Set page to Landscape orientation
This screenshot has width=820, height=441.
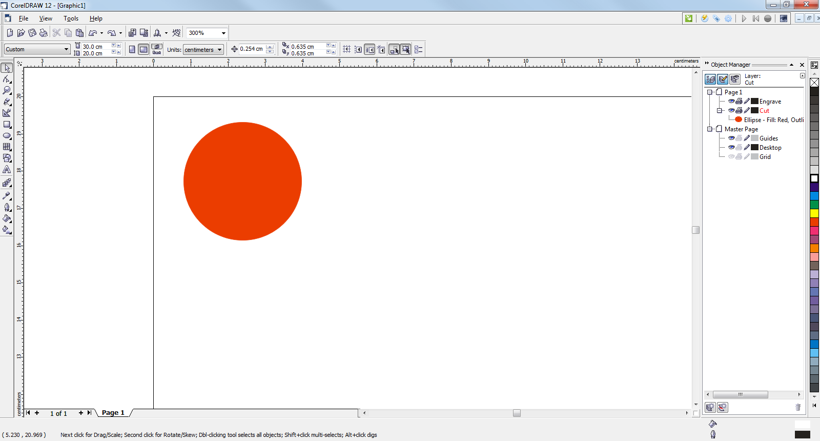(143, 49)
